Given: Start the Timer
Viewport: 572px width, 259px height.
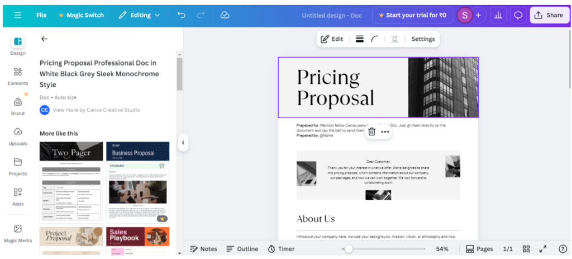Looking at the screenshot, I should coord(282,249).
